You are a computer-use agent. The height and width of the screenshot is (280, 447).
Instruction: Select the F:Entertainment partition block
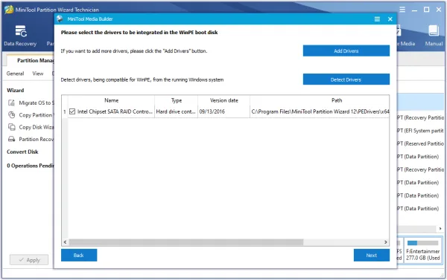pyautogui.click(x=422, y=251)
